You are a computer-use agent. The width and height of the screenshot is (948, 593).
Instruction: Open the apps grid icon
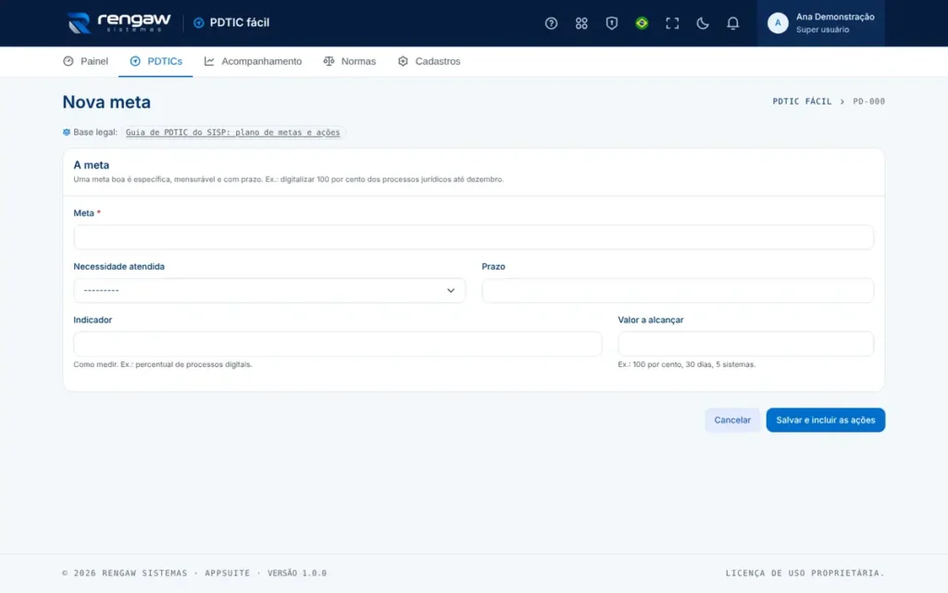tap(581, 23)
